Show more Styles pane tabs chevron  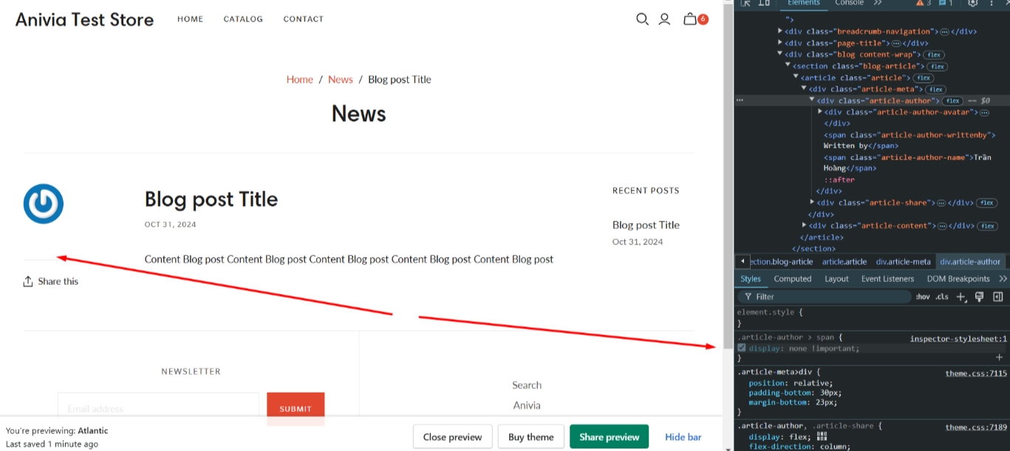[x=1003, y=279]
